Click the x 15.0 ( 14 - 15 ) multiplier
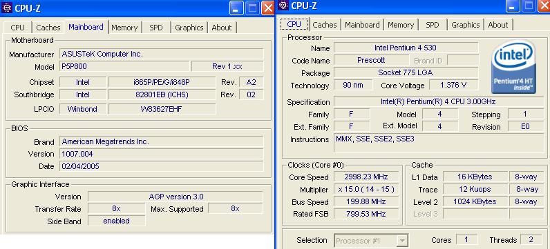The width and height of the screenshot is (550, 249). point(366,190)
